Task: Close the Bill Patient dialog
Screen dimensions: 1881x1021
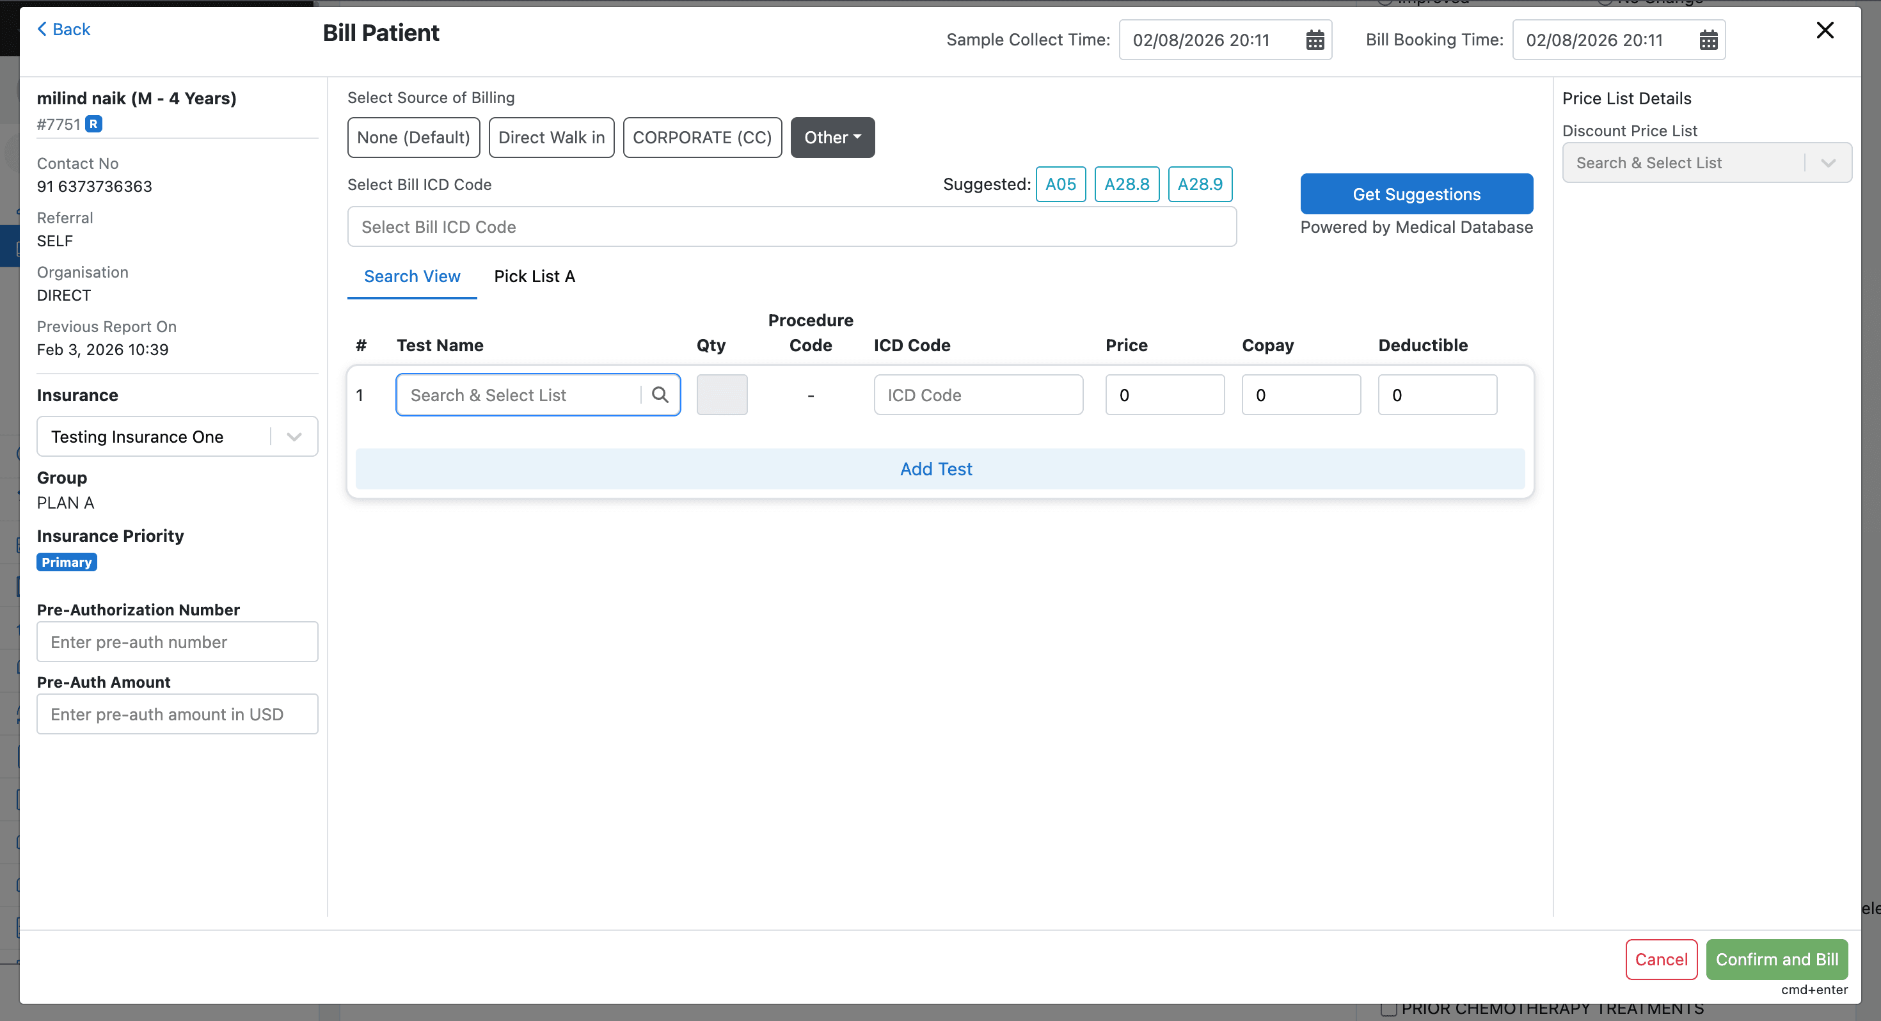Action: pyautogui.click(x=1824, y=30)
